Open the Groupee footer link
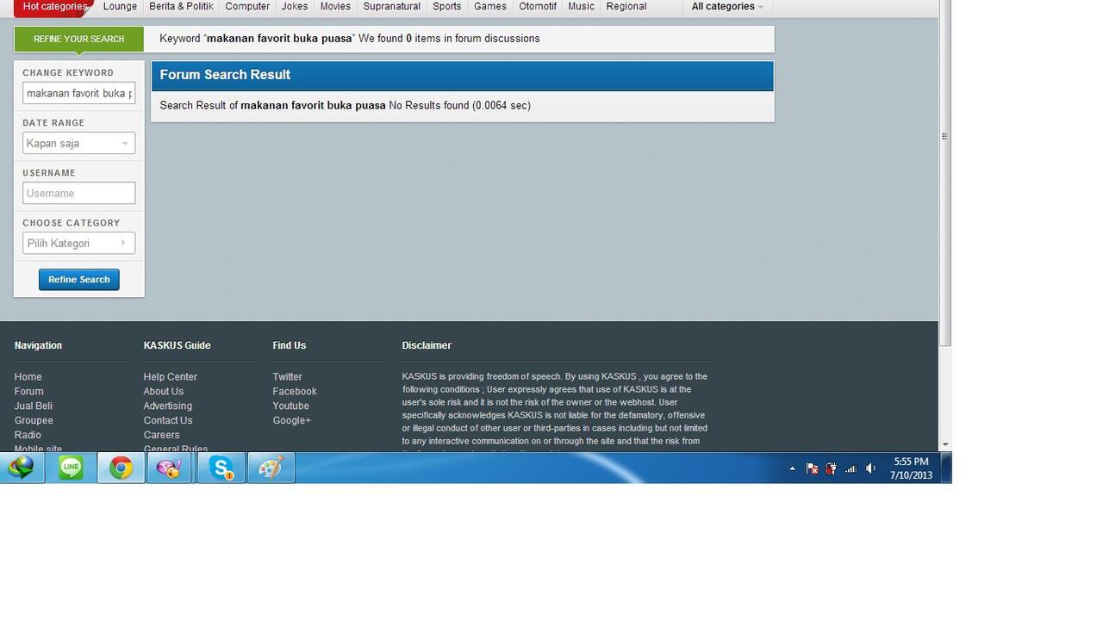 click(34, 420)
